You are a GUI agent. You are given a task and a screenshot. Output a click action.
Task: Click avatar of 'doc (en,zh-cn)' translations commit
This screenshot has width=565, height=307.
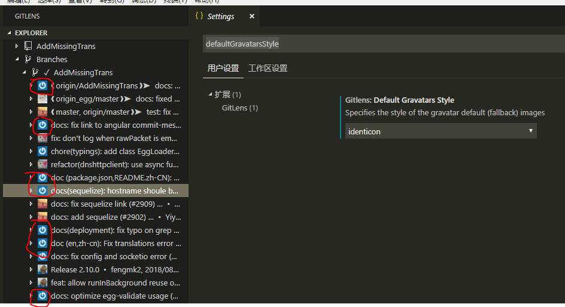[x=42, y=243]
